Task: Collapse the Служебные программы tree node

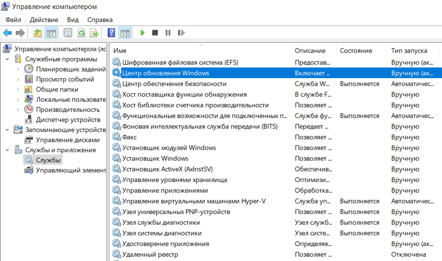Action: 7,59
